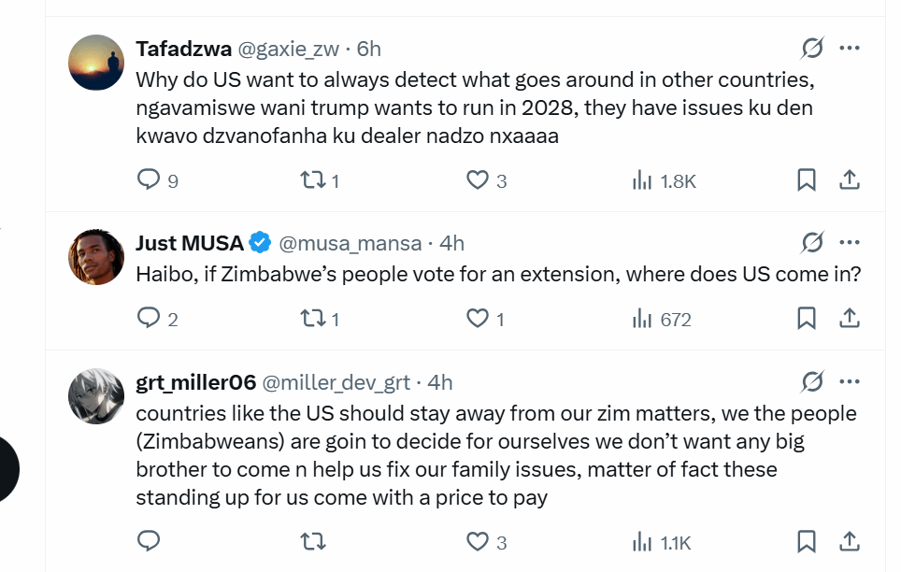Screen dimensions: 901x572
Task: Like Just MUSA's tweet
Action: 478,319
